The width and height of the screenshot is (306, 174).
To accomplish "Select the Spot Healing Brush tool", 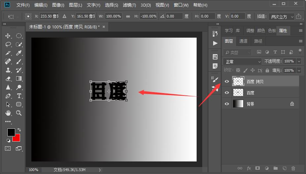I will tap(8, 61).
